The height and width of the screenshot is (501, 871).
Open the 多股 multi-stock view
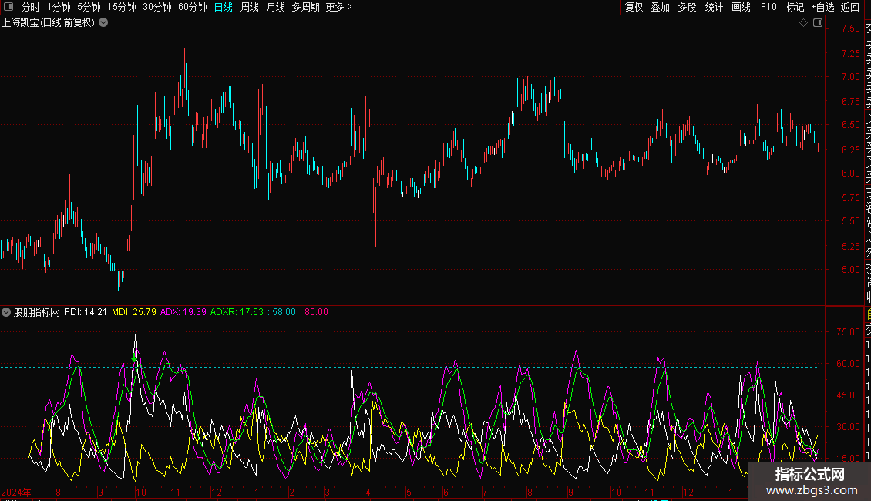[687, 7]
